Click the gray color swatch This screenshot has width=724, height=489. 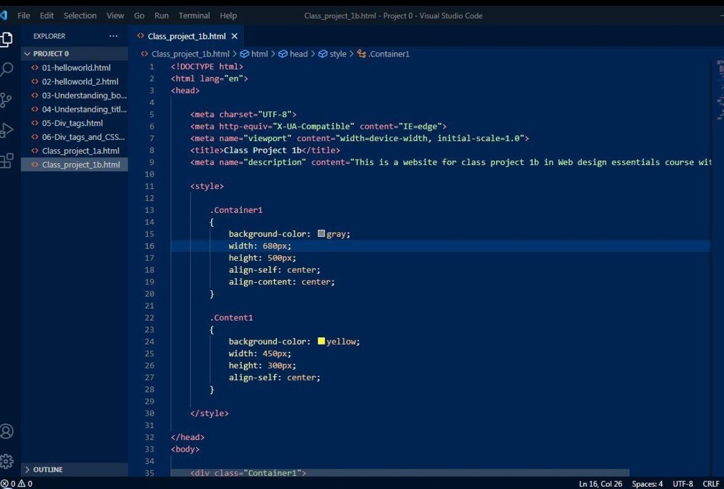[x=321, y=234]
